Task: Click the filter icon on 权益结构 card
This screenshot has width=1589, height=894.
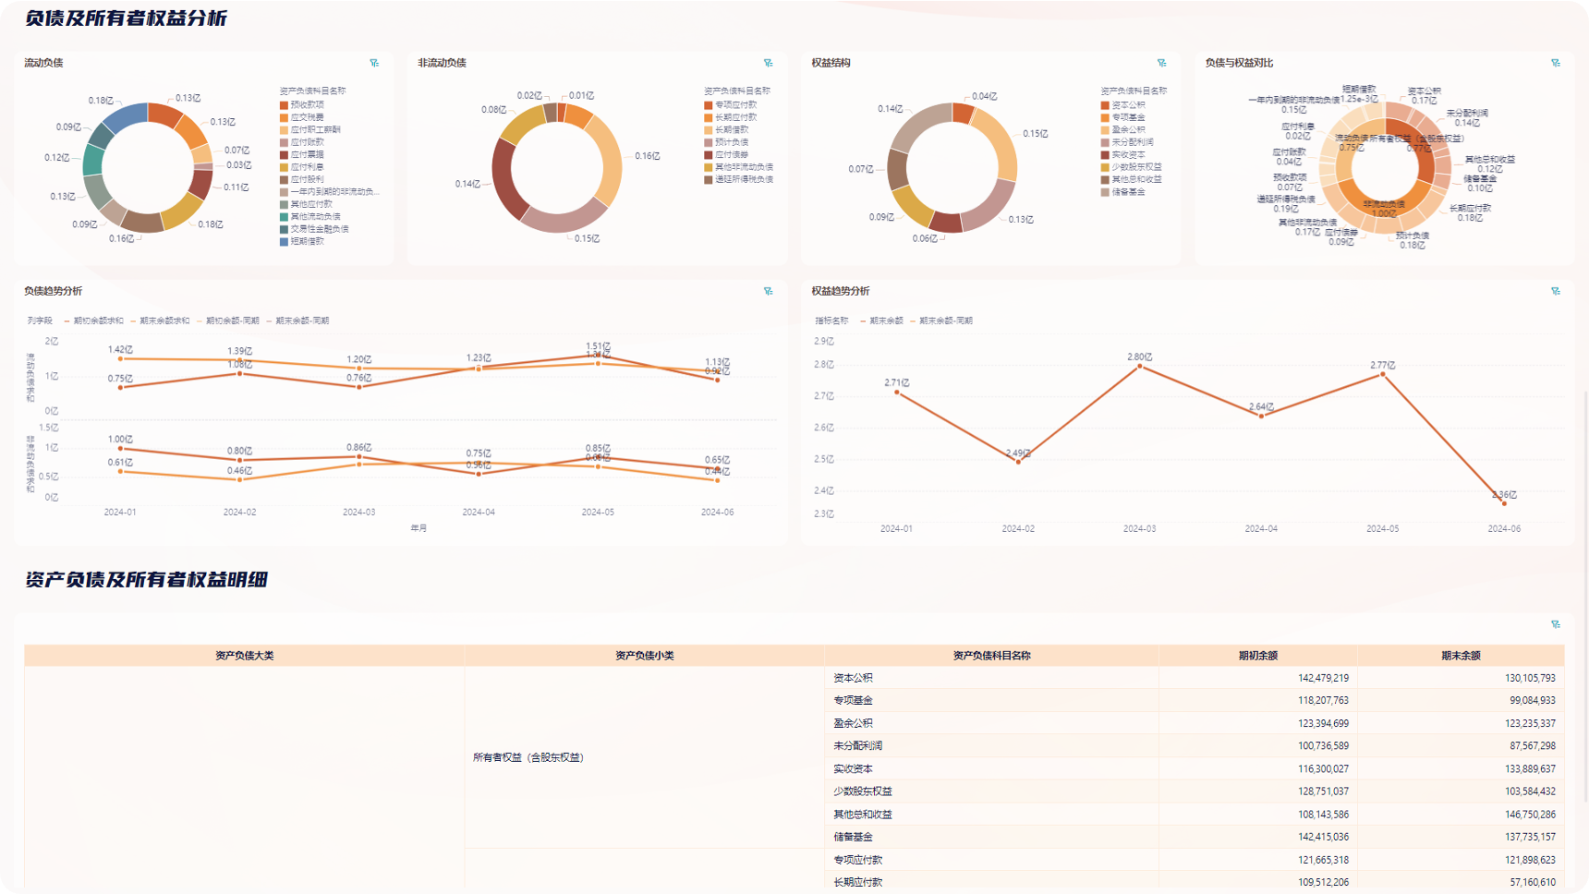Action: coord(1161,63)
